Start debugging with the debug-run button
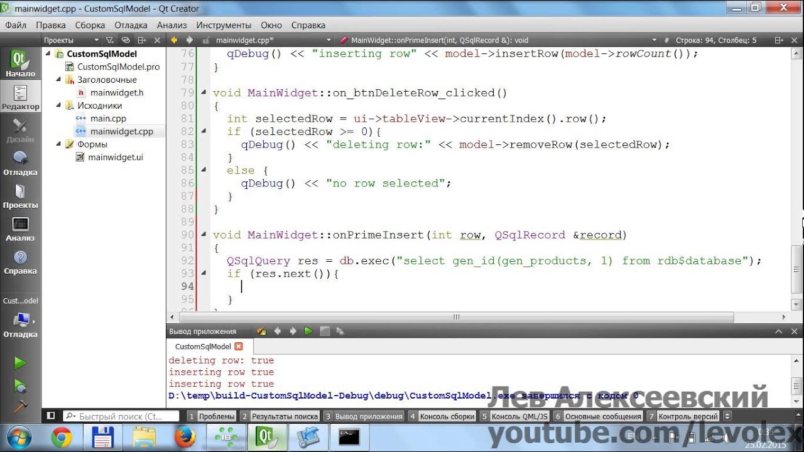The image size is (804, 452). pyautogui.click(x=21, y=385)
